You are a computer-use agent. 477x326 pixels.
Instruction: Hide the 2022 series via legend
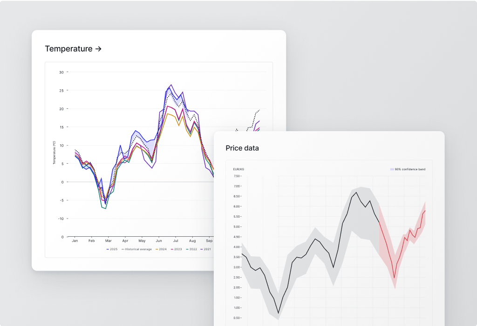pos(191,249)
